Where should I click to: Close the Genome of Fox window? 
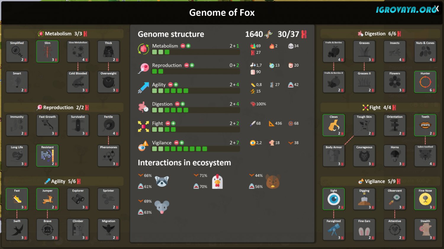coord(436,9)
